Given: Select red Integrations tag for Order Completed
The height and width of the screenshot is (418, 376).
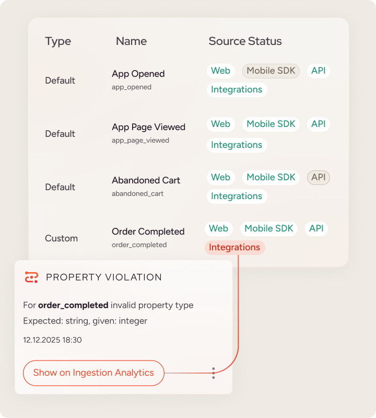Looking at the screenshot, I should pyautogui.click(x=234, y=247).
